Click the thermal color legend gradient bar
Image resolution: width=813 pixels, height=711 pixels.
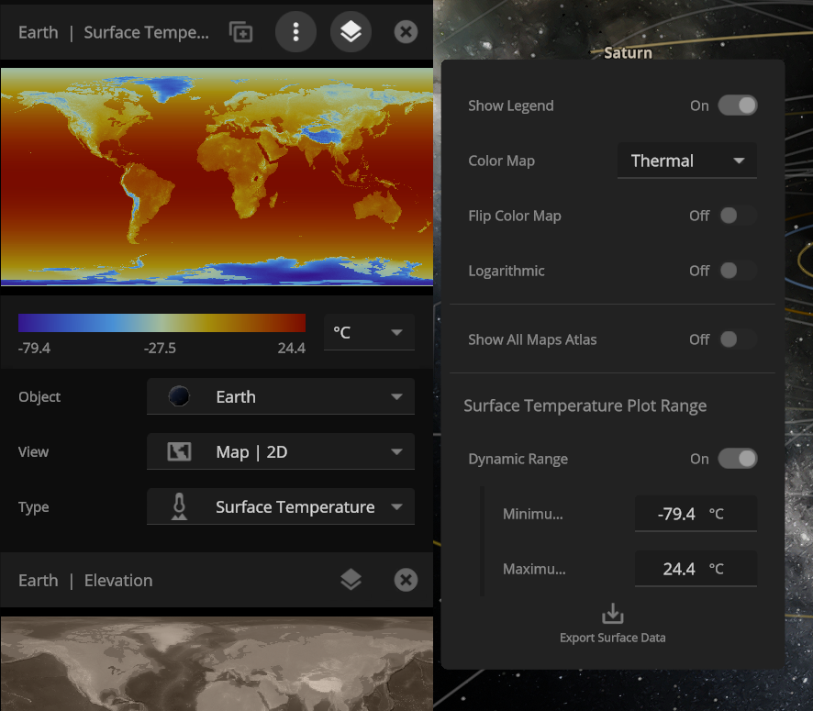(161, 323)
